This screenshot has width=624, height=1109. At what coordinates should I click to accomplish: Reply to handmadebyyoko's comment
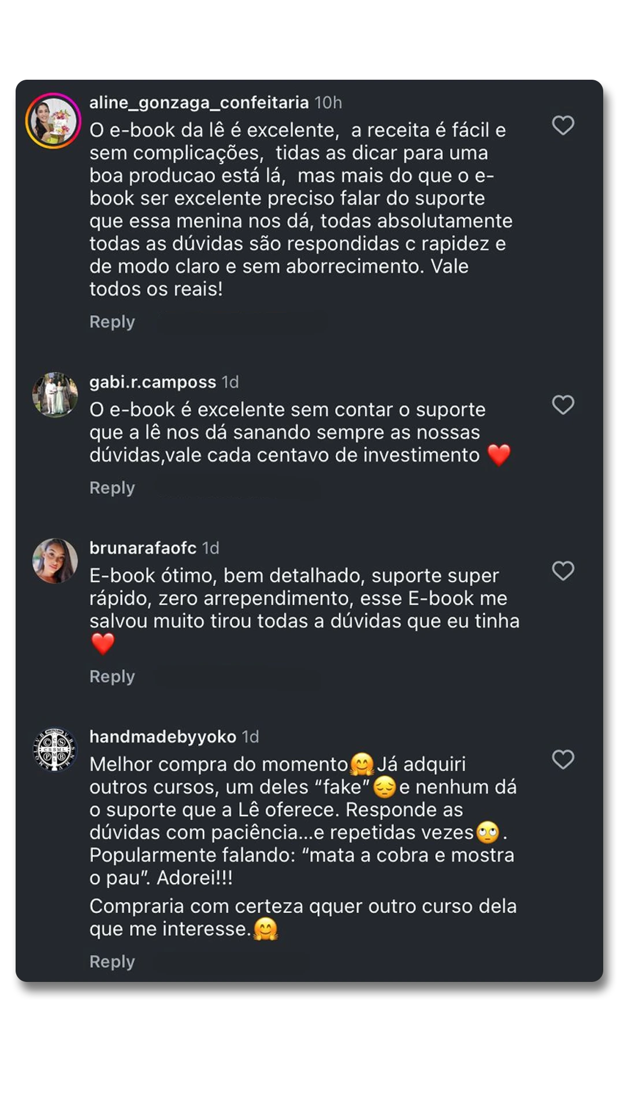pyautogui.click(x=112, y=962)
